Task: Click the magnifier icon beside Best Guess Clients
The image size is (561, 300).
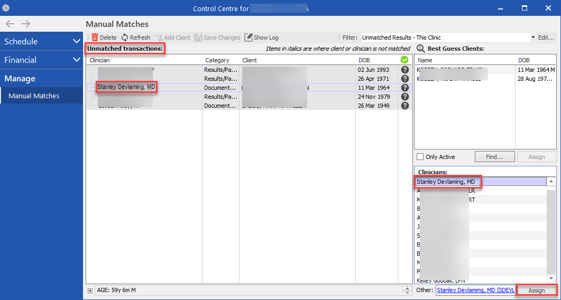Action: [421, 49]
